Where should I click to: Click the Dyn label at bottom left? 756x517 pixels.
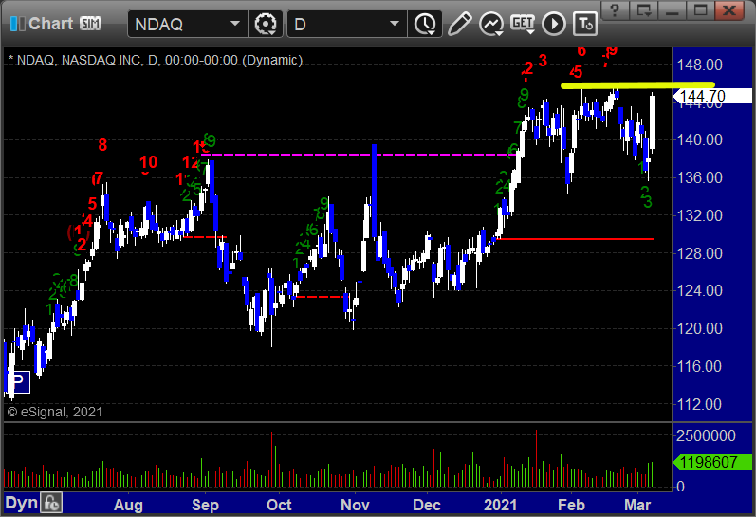coord(21,503)
